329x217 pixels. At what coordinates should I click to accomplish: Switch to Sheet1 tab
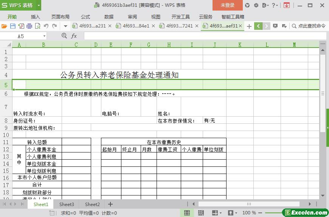coord(41,204)
